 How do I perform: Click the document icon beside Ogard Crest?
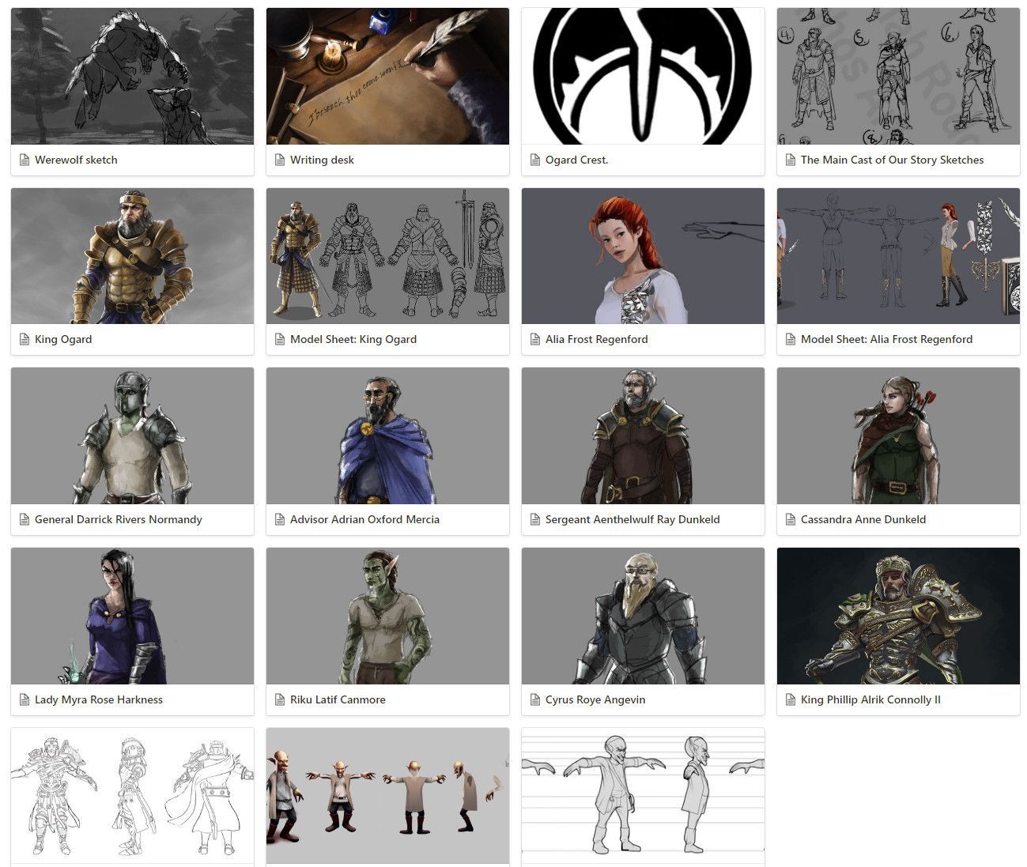(534, 160)
